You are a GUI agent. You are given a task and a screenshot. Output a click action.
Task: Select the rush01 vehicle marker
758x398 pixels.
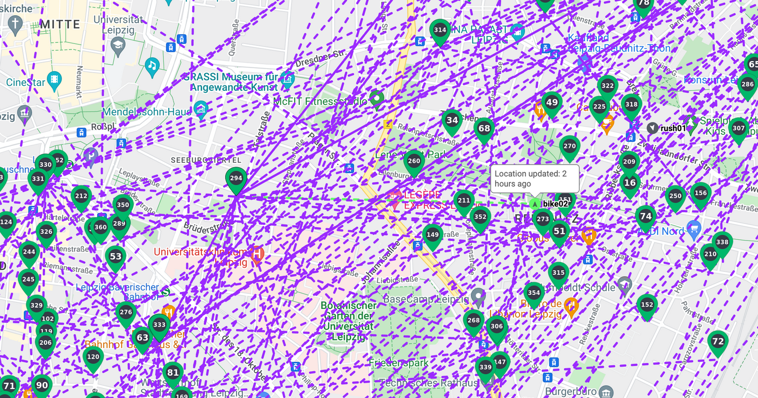(x=652, y=128)
